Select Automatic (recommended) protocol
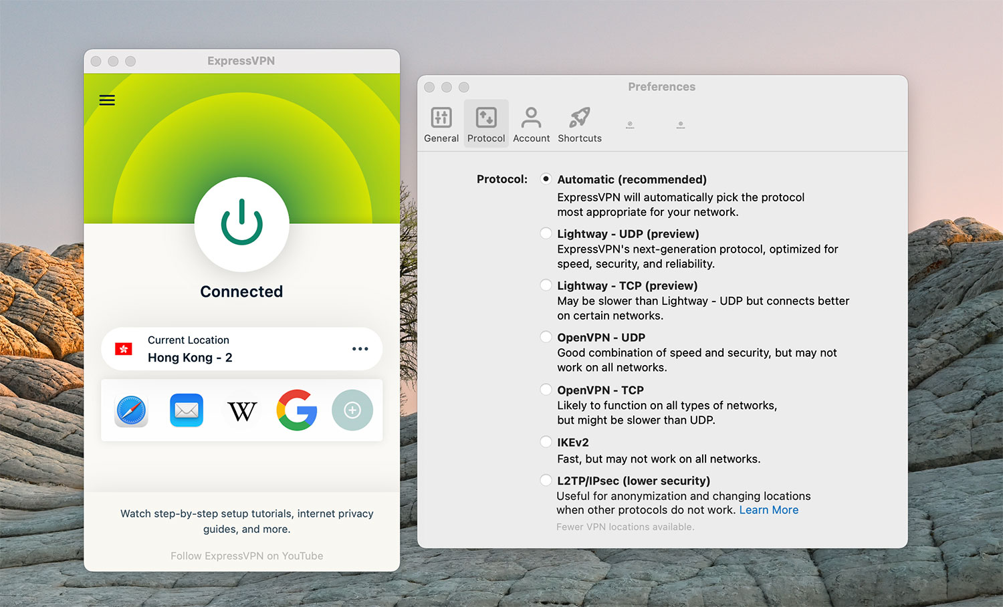This screenshot has width=1003, height=607. click(x=546, y=179)
